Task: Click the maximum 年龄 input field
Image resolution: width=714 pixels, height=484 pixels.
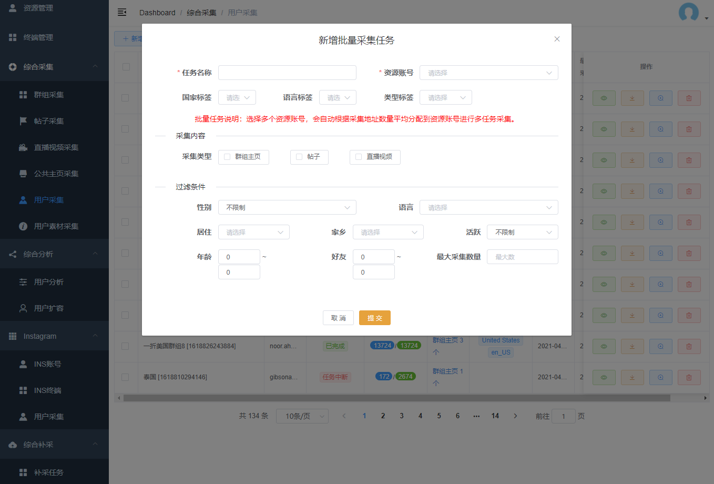Action: click(239, 272)
